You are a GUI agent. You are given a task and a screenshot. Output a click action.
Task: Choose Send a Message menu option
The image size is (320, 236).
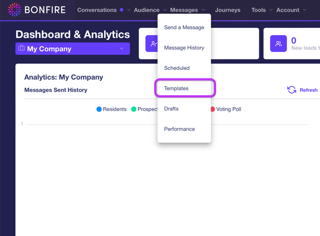184,28
